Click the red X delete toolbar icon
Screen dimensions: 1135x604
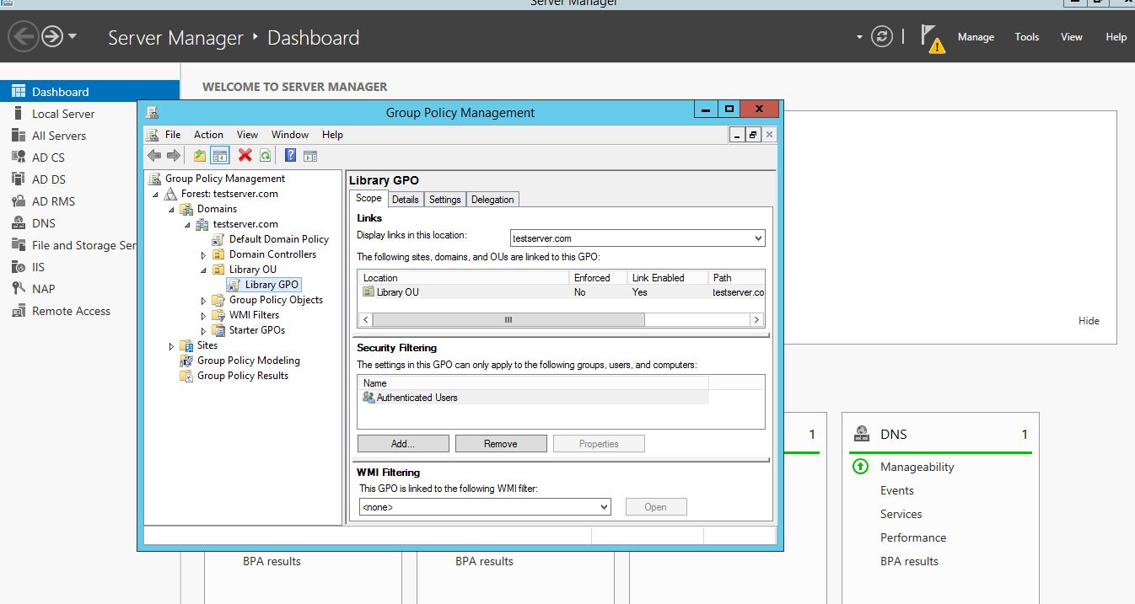click(x=245, y=155)
